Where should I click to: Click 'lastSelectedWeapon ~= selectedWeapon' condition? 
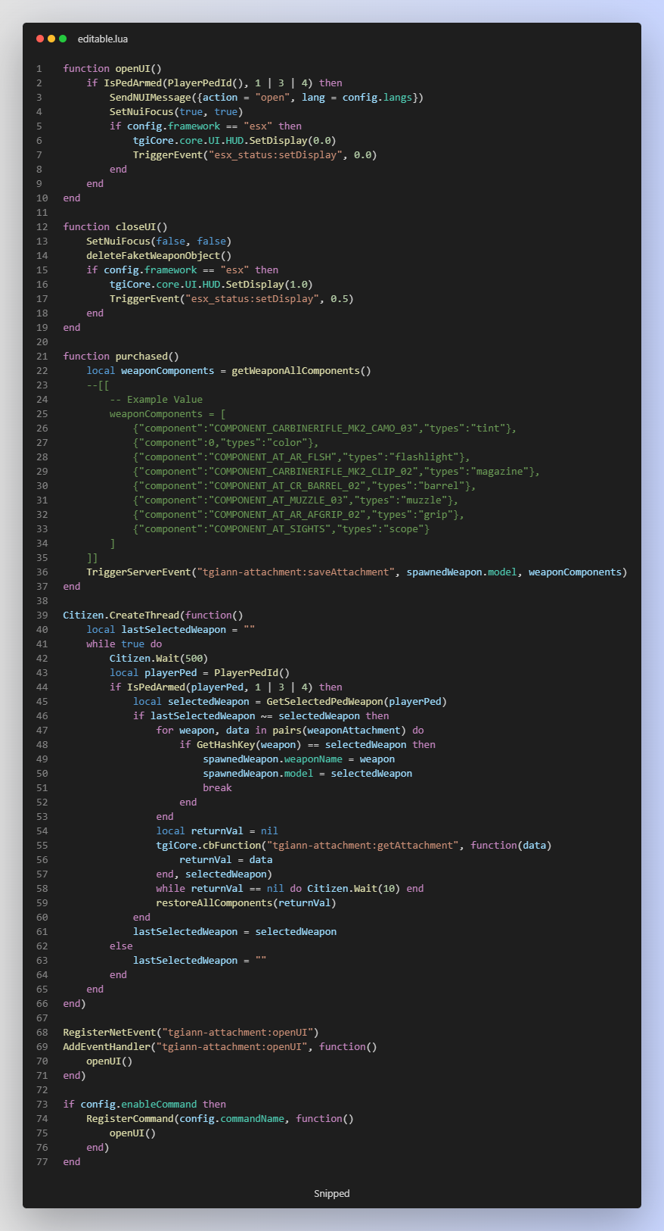point(255,716)
